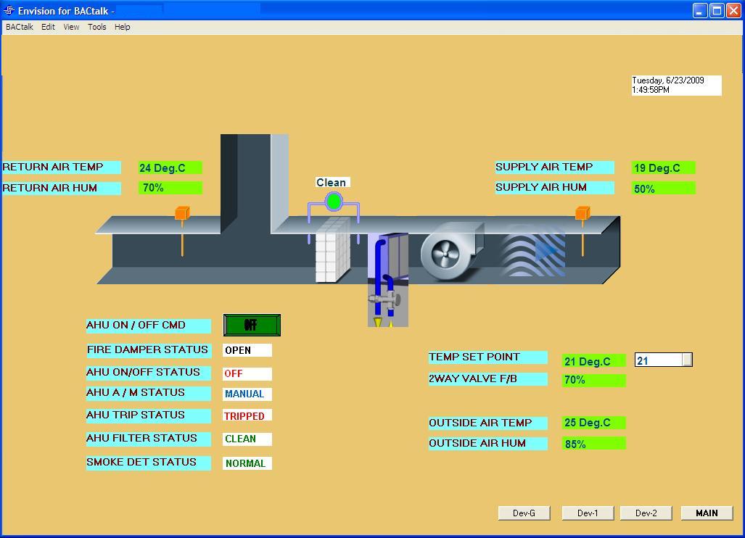This screenshot has width=745, height=538.
Task: Open the View menu
Action: 71,27
